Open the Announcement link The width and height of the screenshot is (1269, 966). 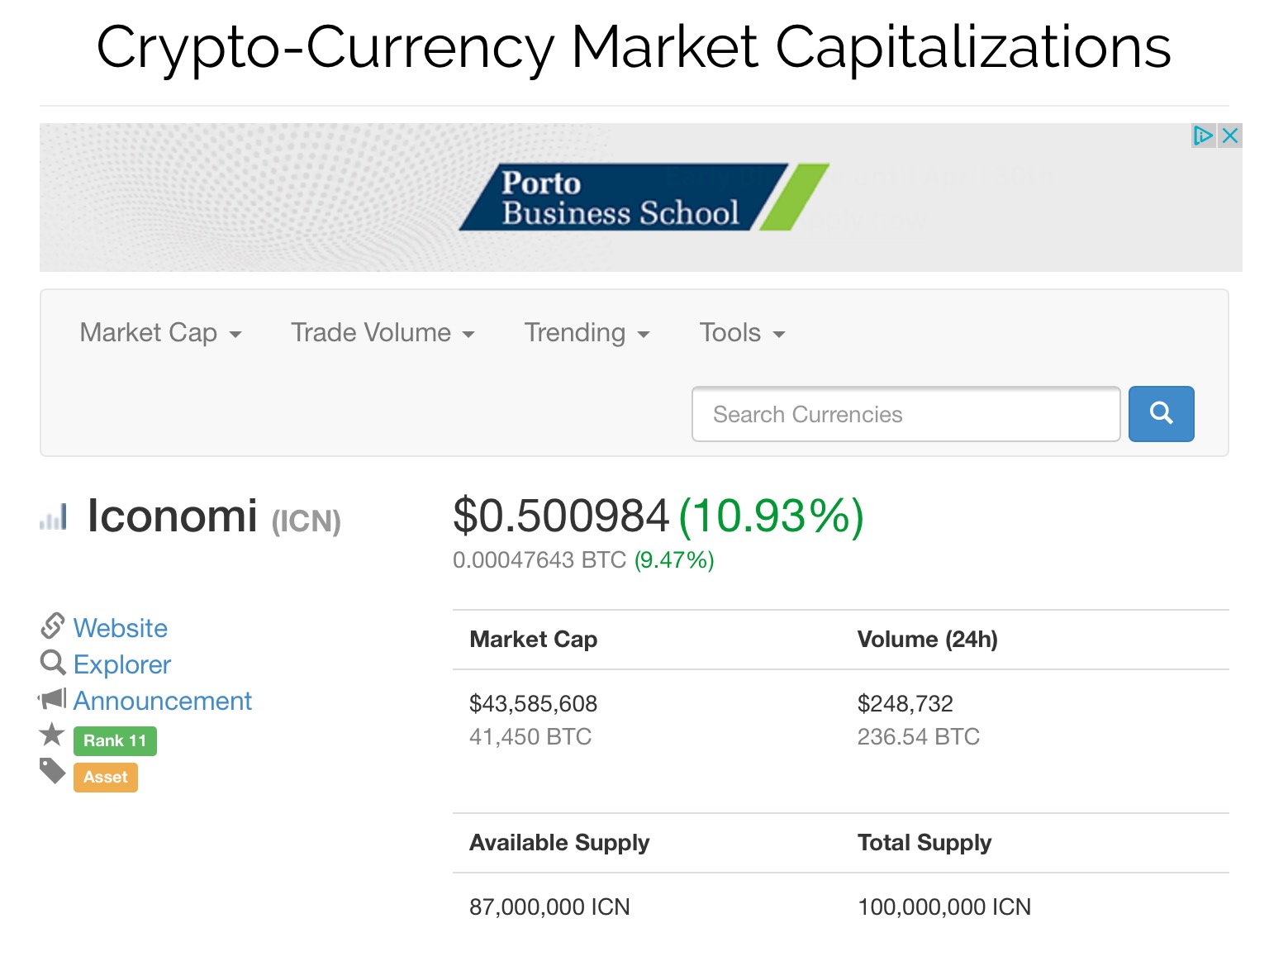click(x=163, y=701)
